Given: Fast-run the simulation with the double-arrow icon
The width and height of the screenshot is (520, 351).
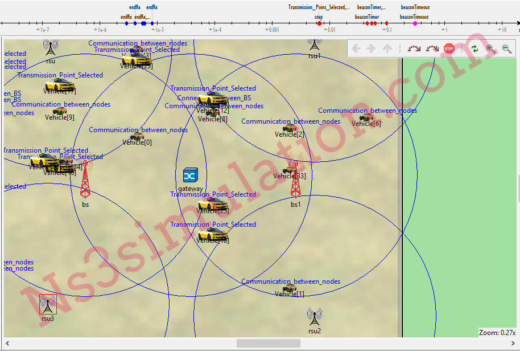Looking at the screenshot, I should coord(432,48).
